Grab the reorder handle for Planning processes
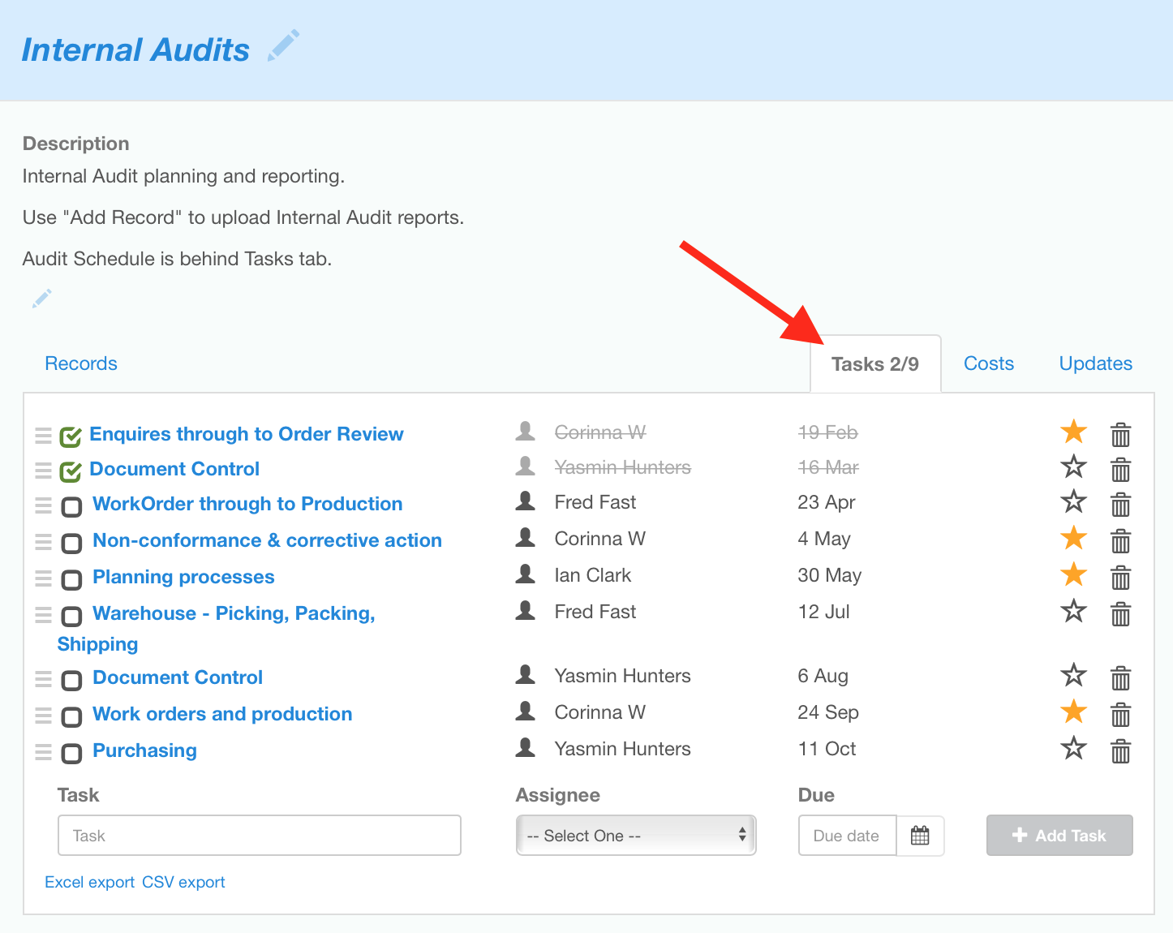1173x933 pixels. [43, 578]
